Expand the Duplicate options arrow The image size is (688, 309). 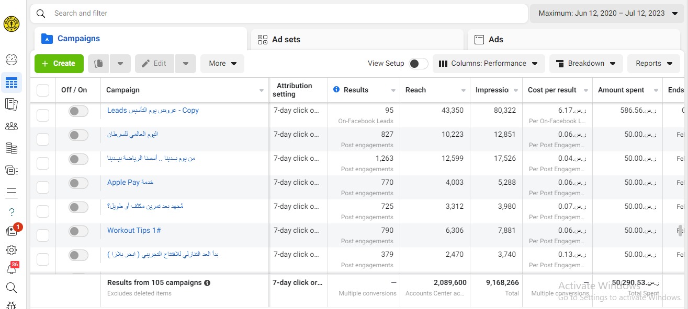[x=120, y=64]
